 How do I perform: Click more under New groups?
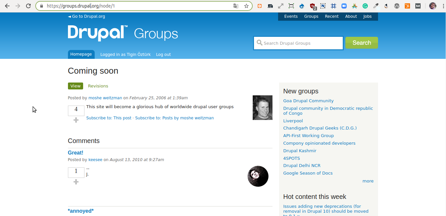click(368, 181)
